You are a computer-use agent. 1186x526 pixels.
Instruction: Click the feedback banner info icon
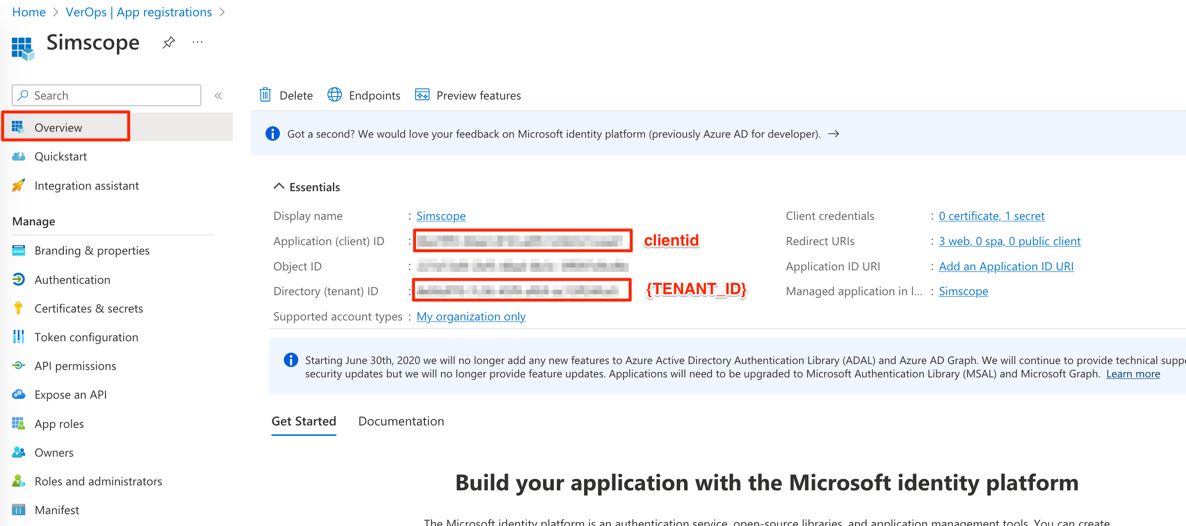[272, 134]
